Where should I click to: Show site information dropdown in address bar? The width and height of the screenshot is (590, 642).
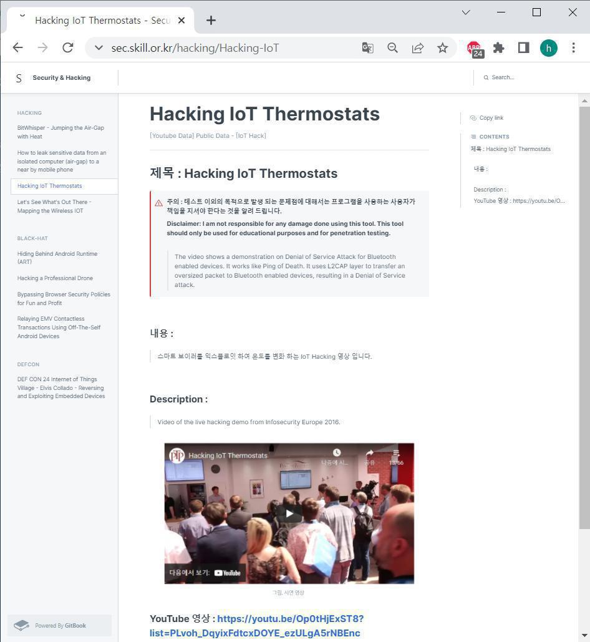pos(99,48)
